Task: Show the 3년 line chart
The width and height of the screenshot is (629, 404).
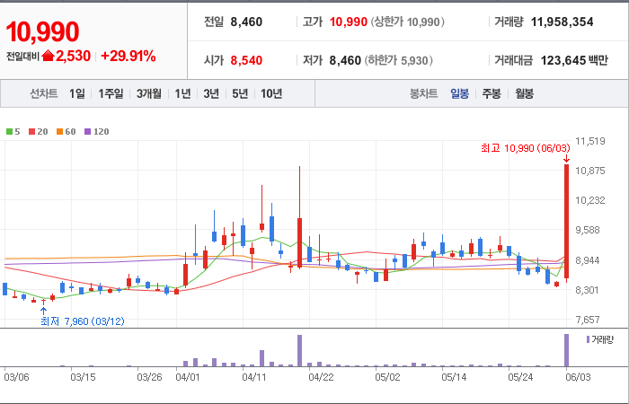Action: (211, 93)
